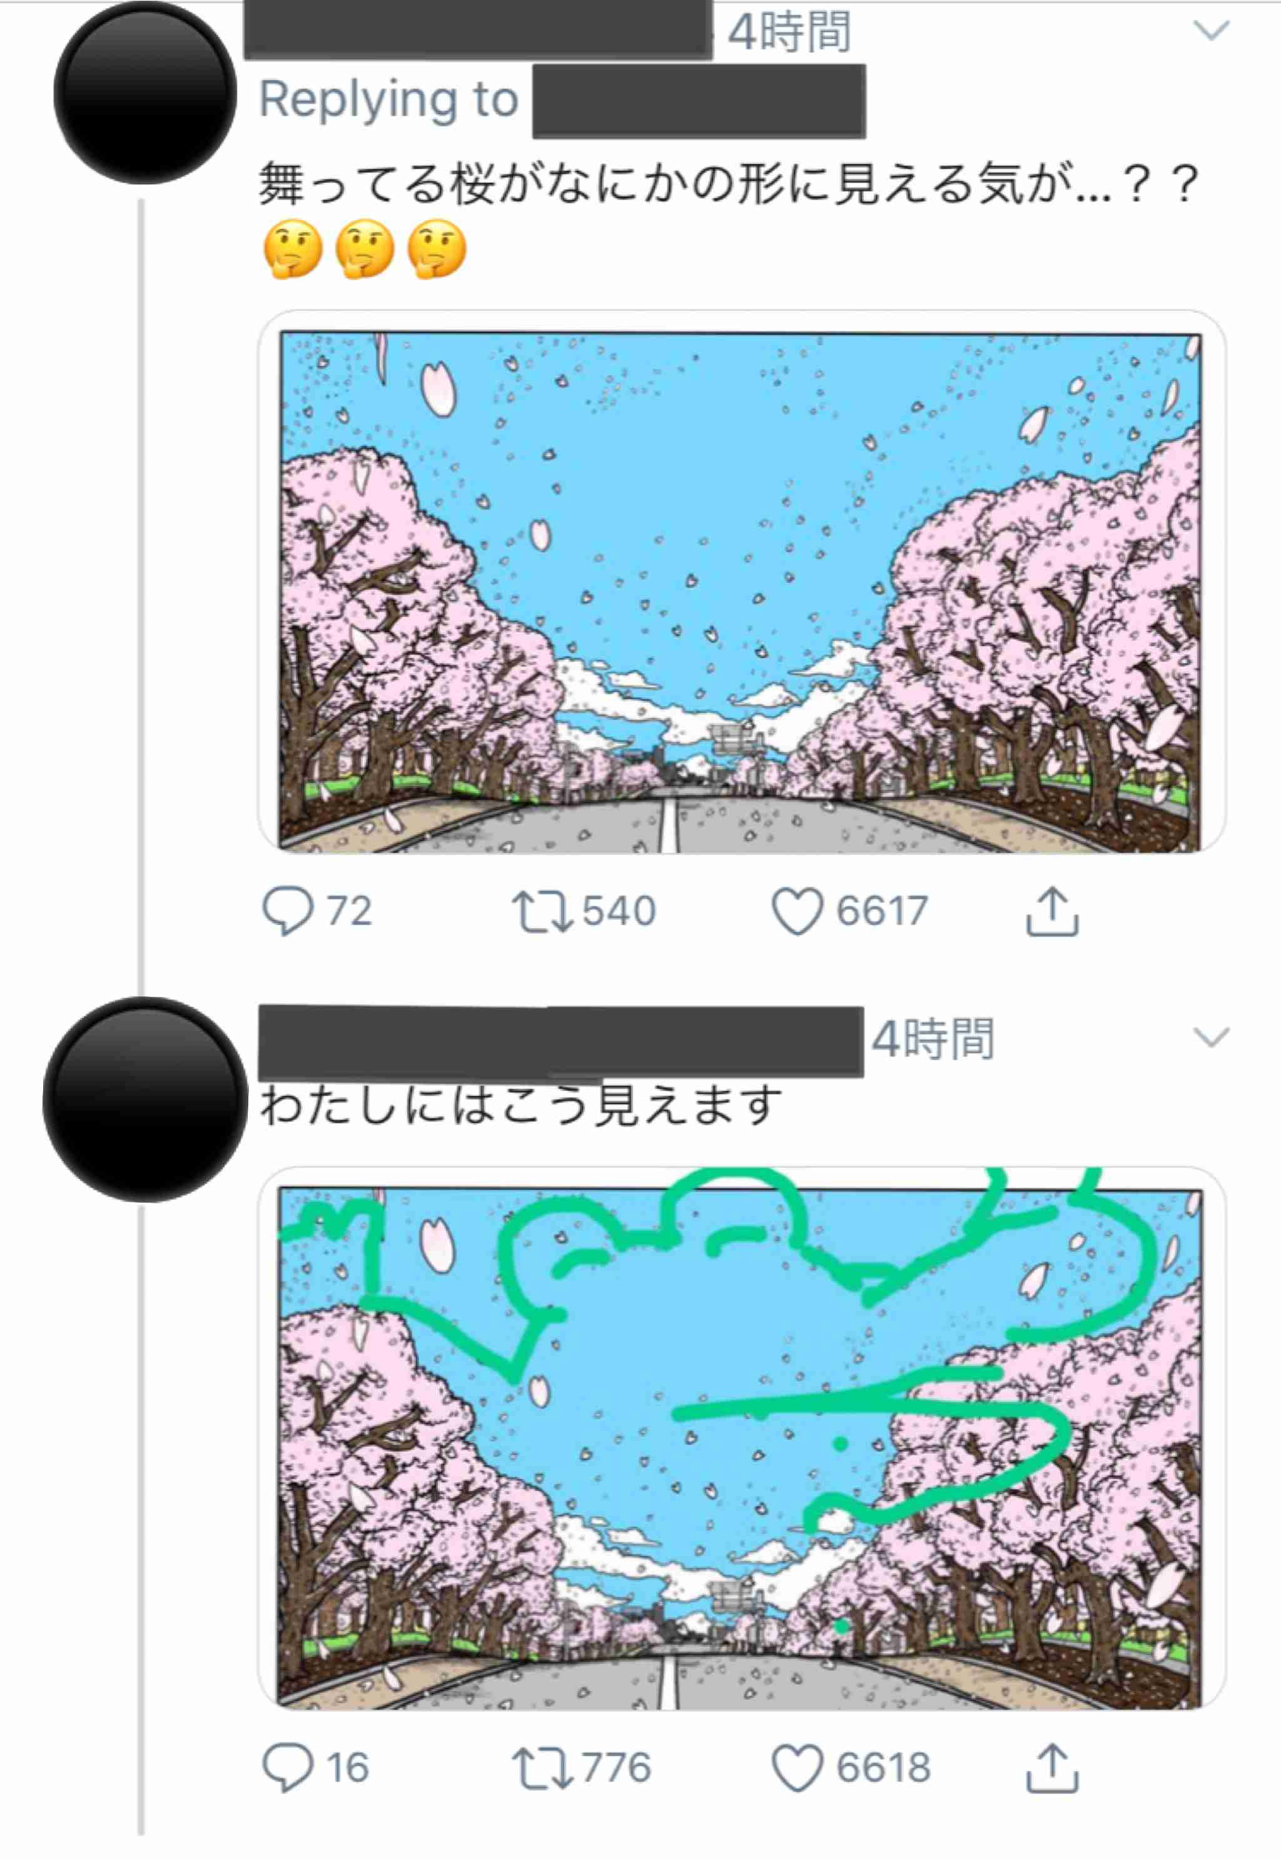Open the second tweet's redacted author name
Image resolution: width=1281 pixels, height=1860 pixels.
coord(561,1041)
